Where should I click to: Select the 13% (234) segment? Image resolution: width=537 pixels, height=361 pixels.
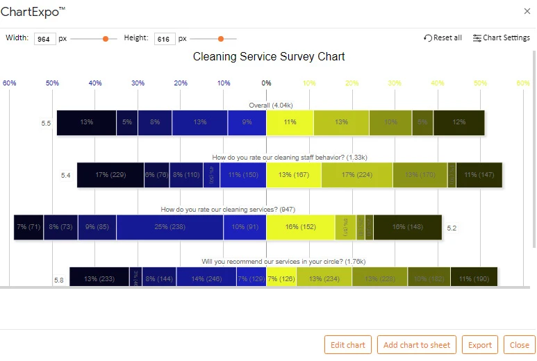pyautogui.click(x=324, y=277)
